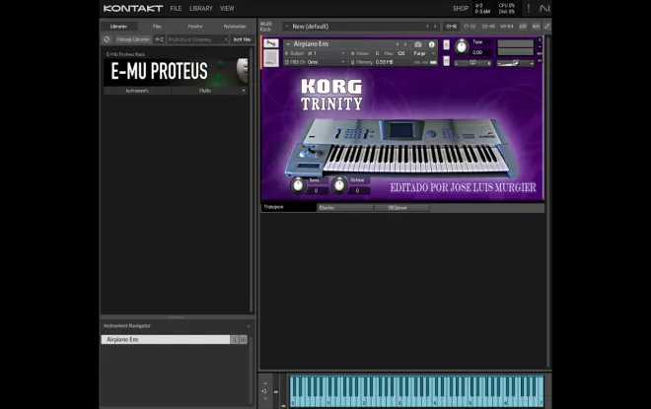Switch to the Files browser tab
The image size is (651, 409).
pos(157,27)
